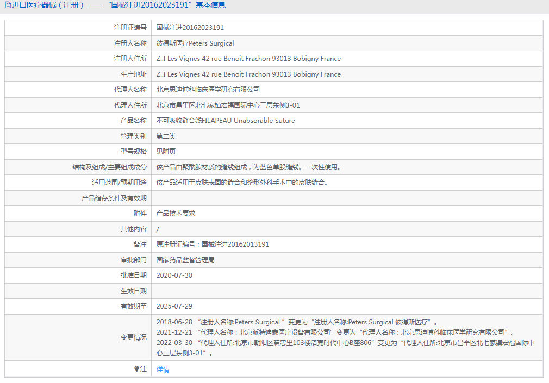Click the 型号规格 label
Viewport: 549px width, 383px height.
point(133,152)
